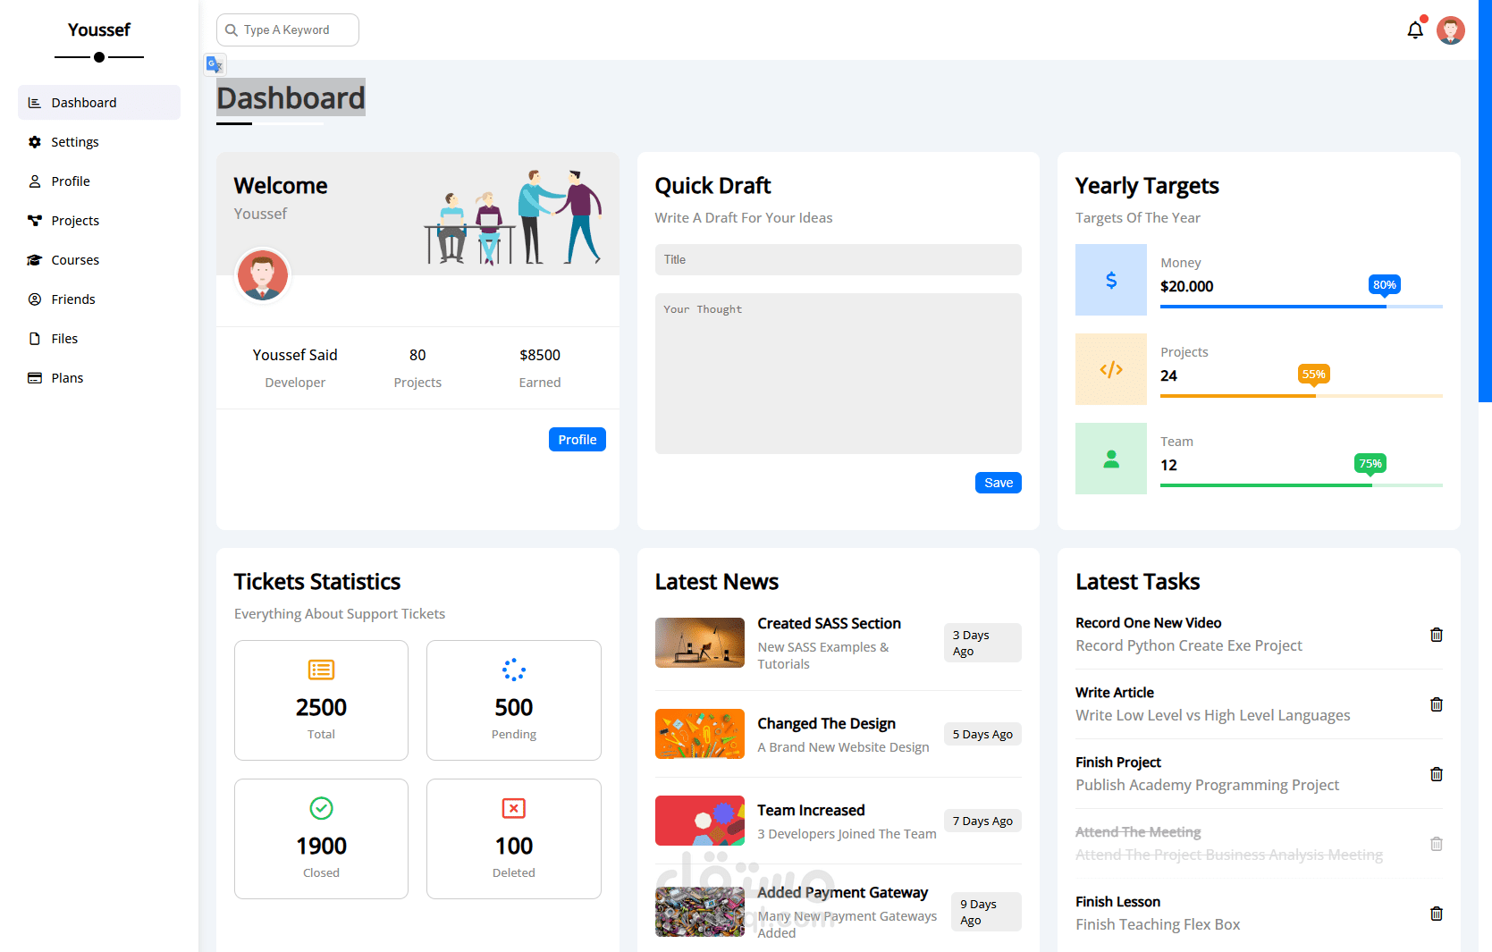
Task: Open the Changed The Design news thumbnail
Action: (x=700, y=734)
